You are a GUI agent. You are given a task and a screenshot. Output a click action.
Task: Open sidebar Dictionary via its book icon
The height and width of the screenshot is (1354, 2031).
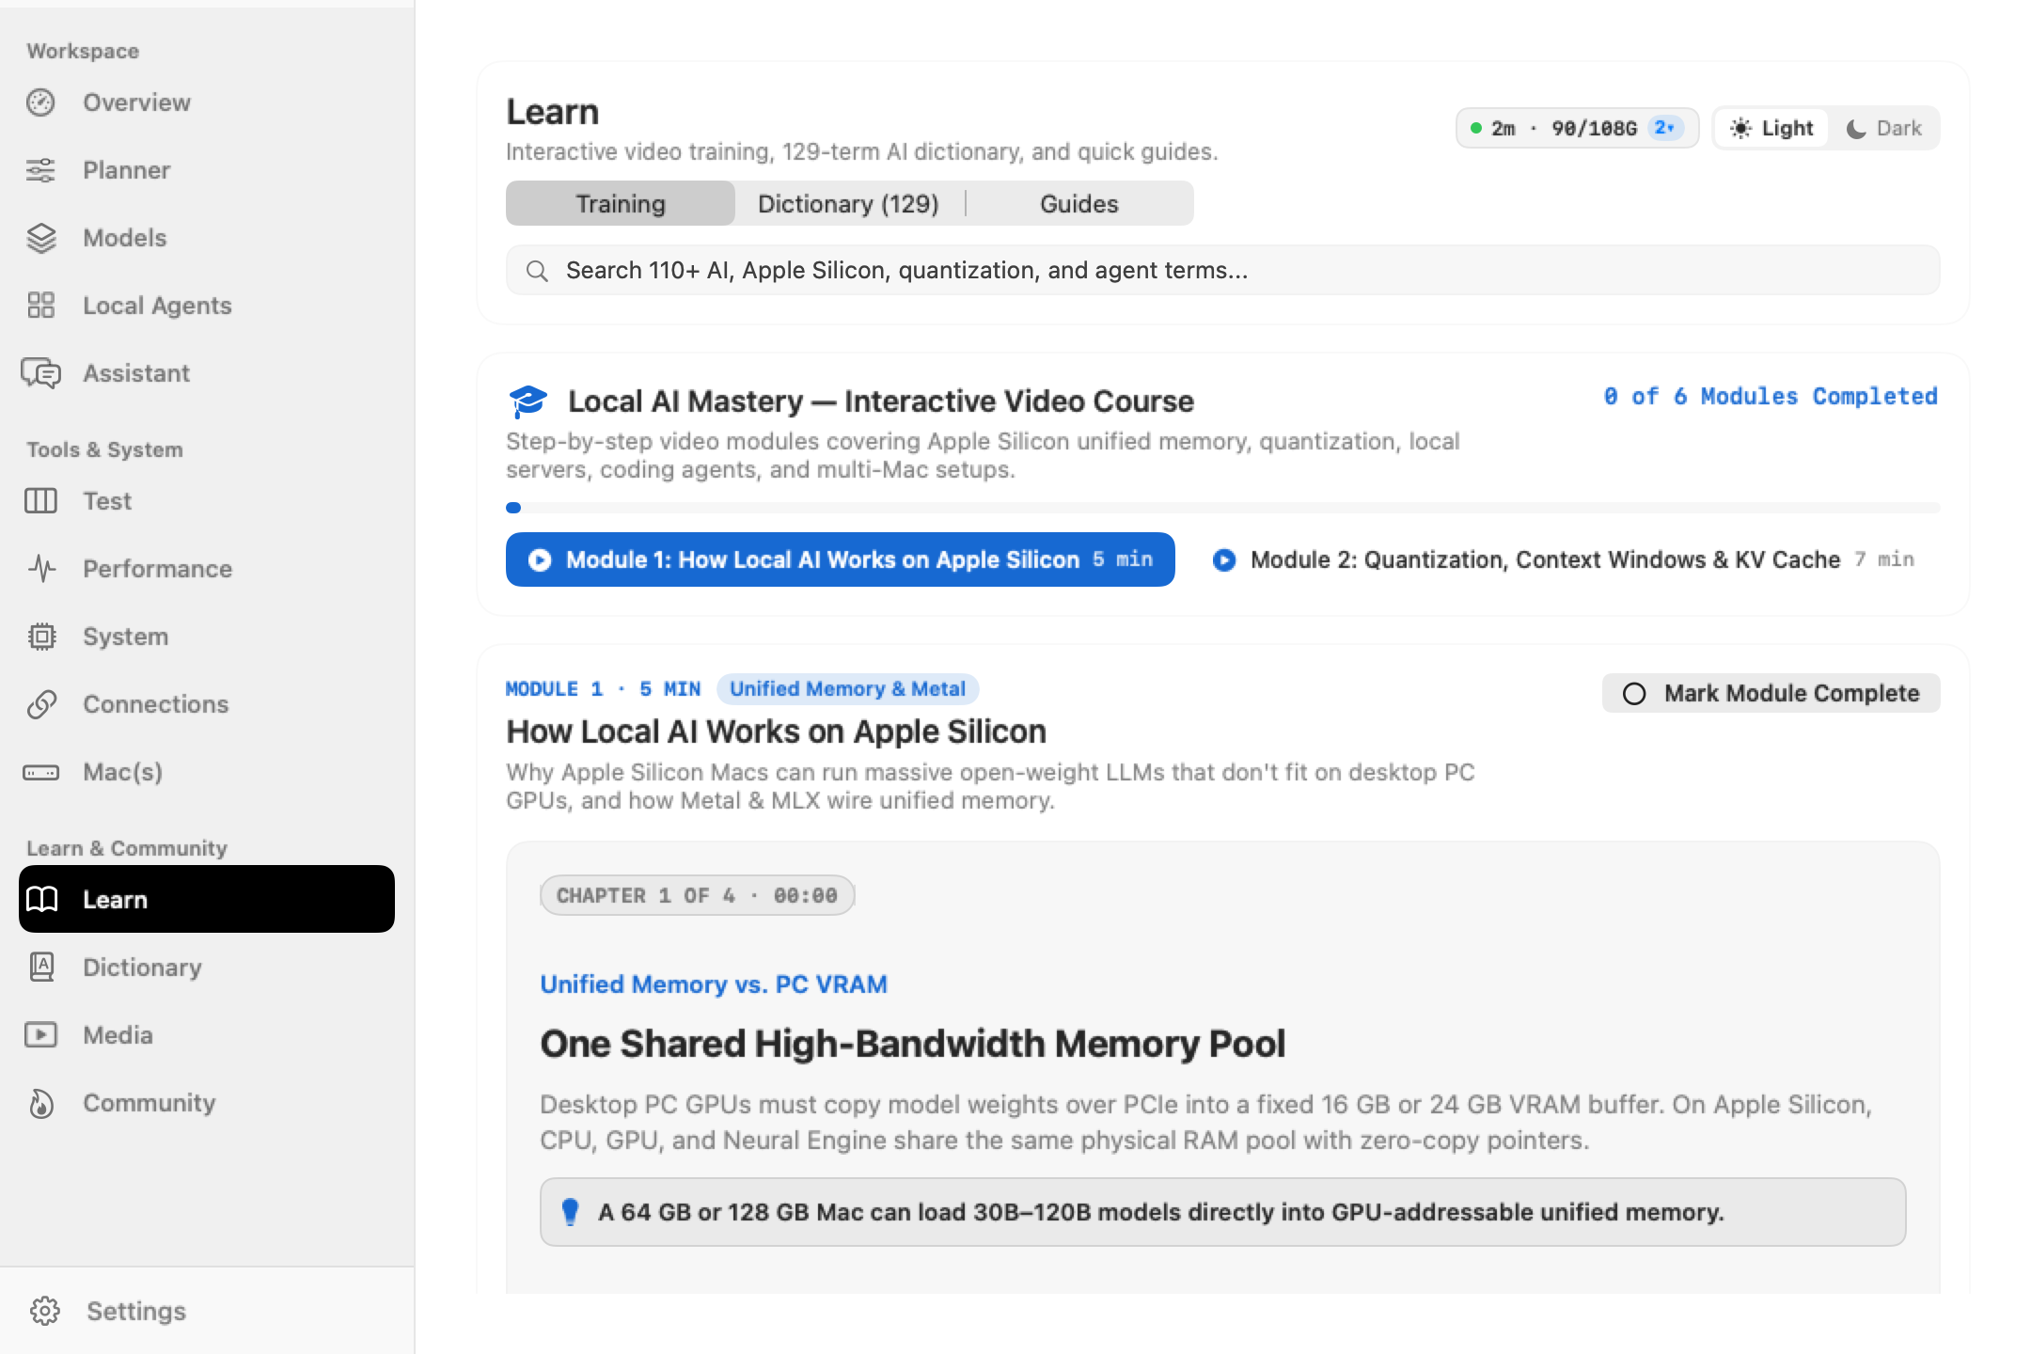(41, 967)
